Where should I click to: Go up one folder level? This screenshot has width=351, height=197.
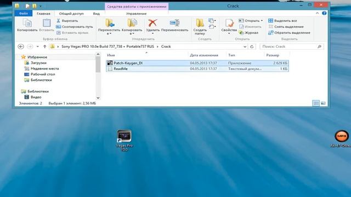45,47
